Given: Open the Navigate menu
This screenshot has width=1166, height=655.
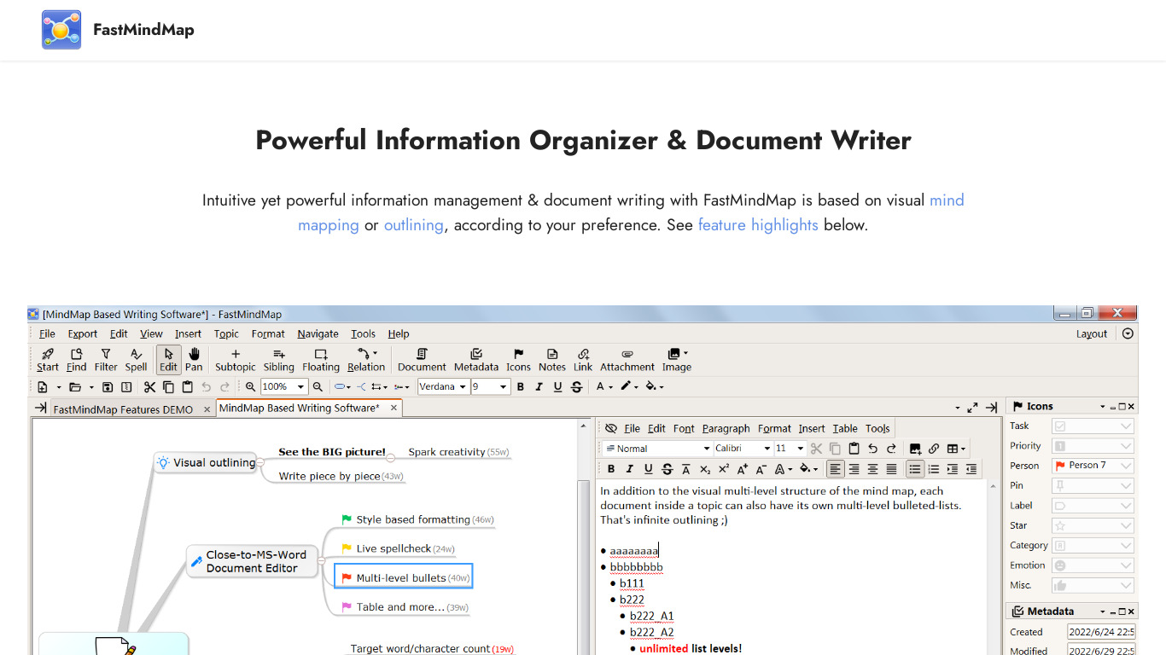Looking at the screenshot, I should (x=318, y=334).
